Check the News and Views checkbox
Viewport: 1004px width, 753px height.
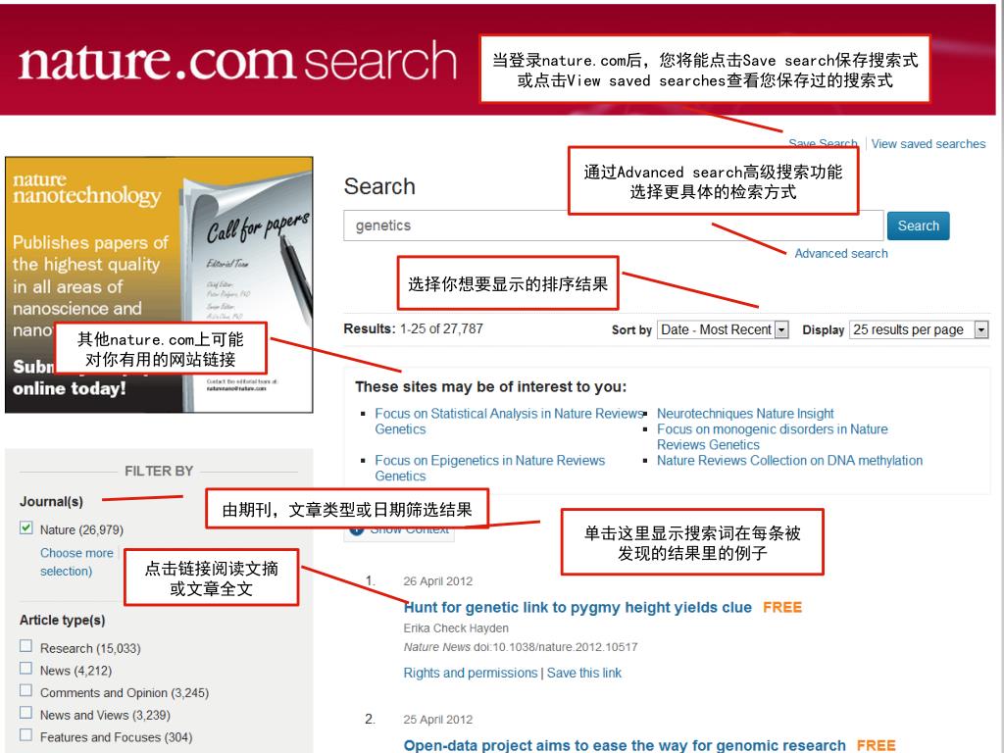click(25, 712)
